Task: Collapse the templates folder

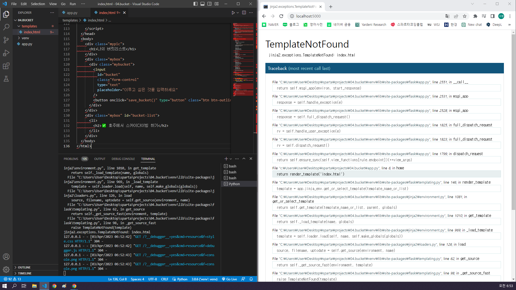Action: pos(36,26)
